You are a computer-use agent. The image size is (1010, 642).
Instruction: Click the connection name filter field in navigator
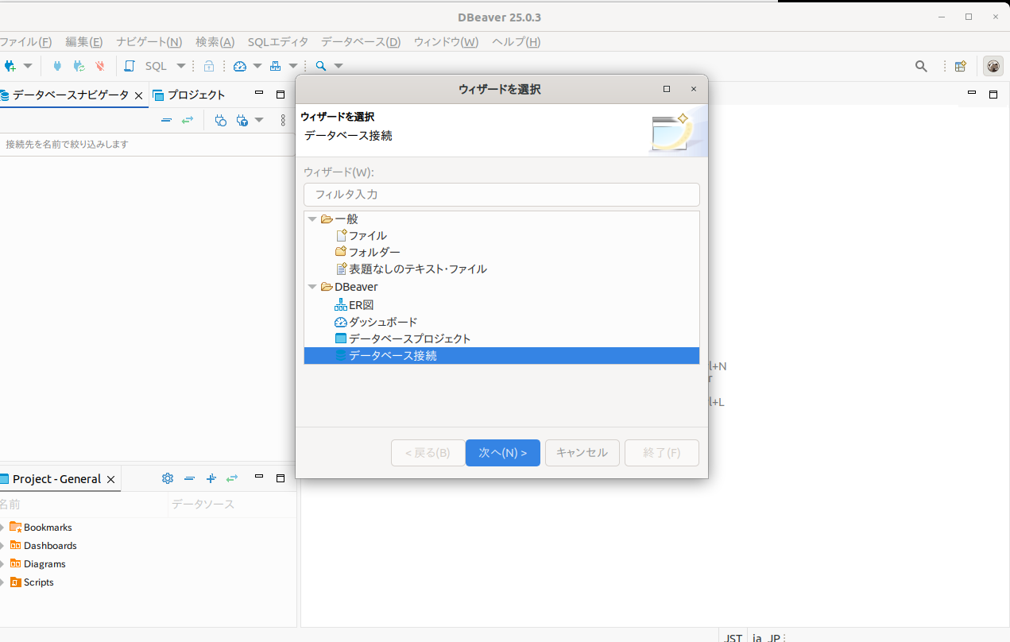[148, 144]
